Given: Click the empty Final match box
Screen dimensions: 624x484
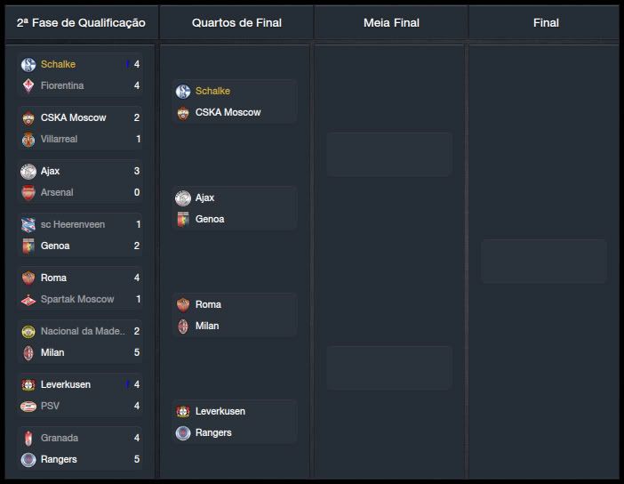Looking at the screenshot, I should 544,261.
